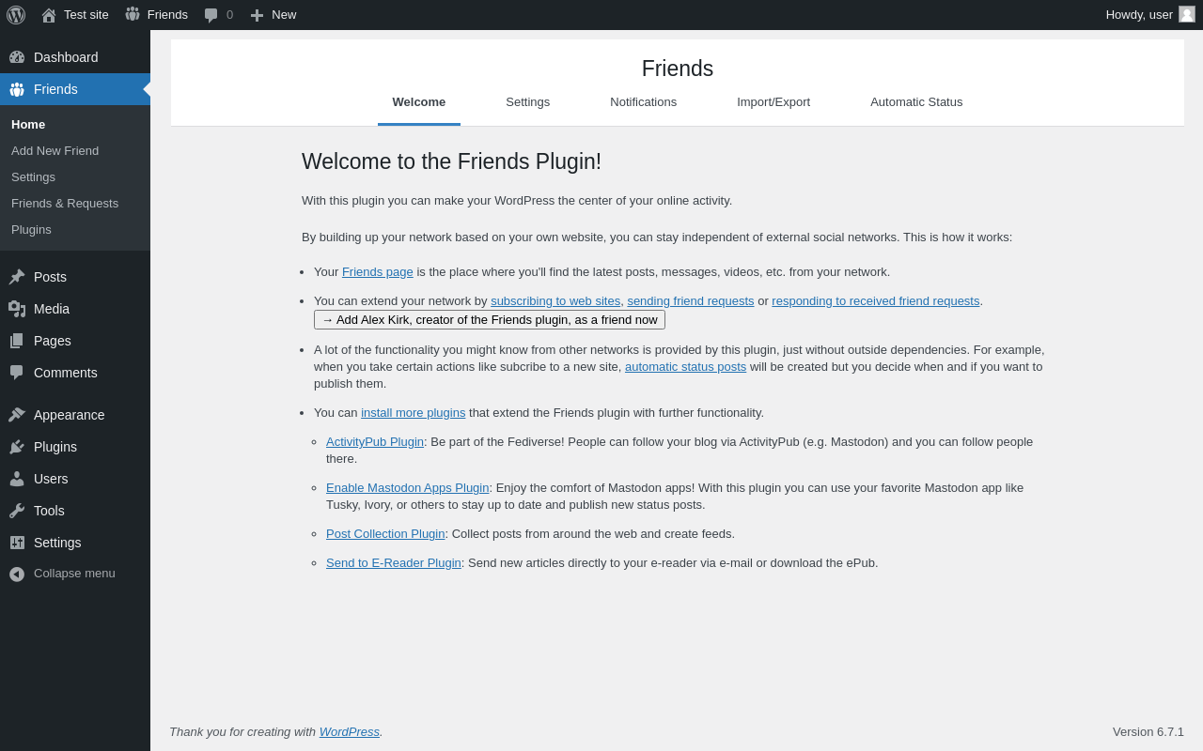Open the ActivityPub Plugin link
The height and width of the screenshot is (751, 1203).
tap(375, 442)
